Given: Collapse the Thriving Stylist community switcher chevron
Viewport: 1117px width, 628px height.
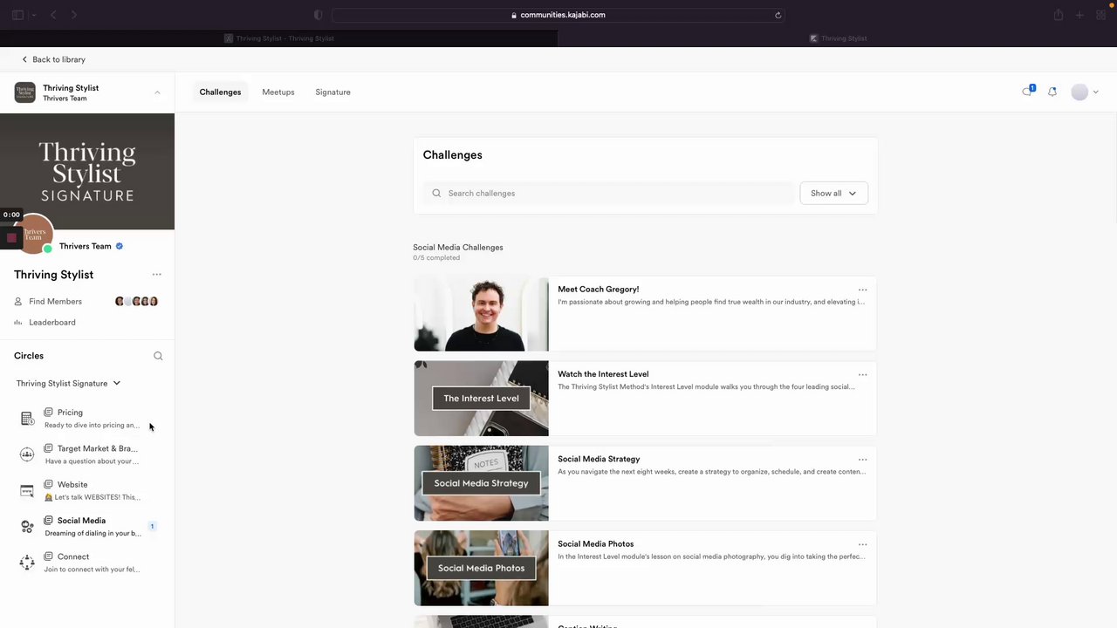Looking at the screenshot, I should point(157,92).
